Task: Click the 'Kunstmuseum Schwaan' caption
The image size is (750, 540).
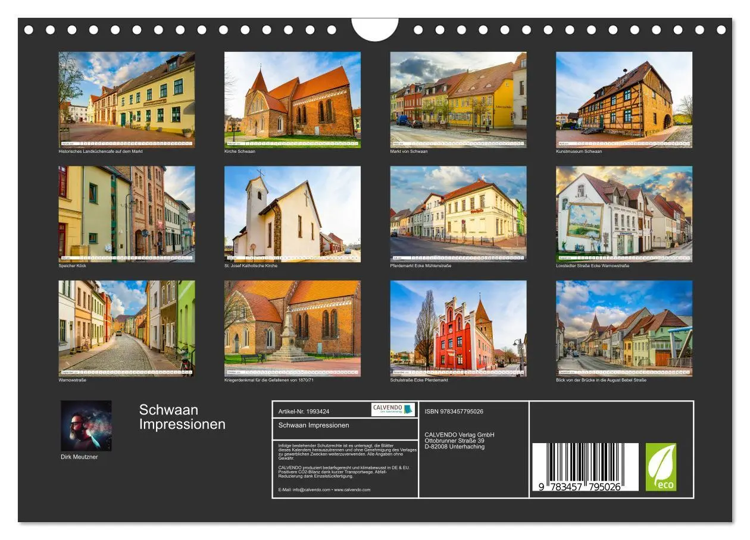Action: click(x=579, y=151)
